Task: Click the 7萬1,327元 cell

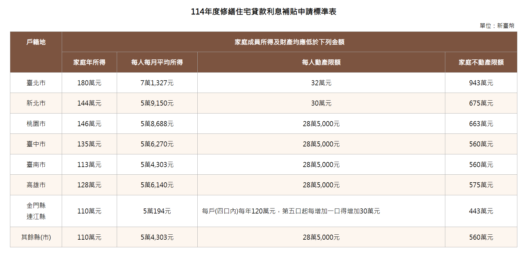Action: coord(157,83)
